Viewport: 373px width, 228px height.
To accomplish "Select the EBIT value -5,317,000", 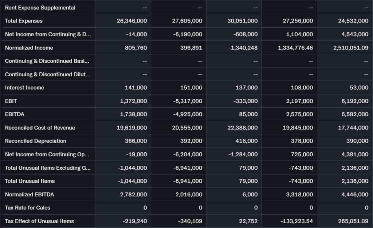I will pyautogui.click(x=188, y=101).
